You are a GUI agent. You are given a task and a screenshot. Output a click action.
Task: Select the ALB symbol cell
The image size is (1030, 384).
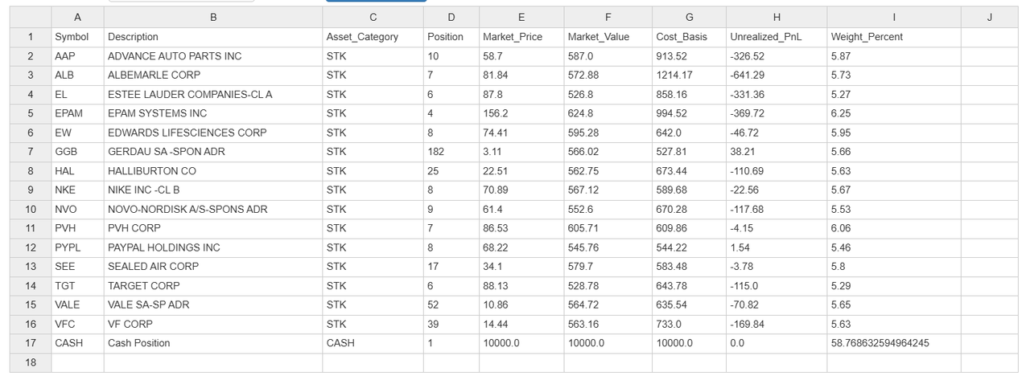pyautogui.click(x=77, y=76)
